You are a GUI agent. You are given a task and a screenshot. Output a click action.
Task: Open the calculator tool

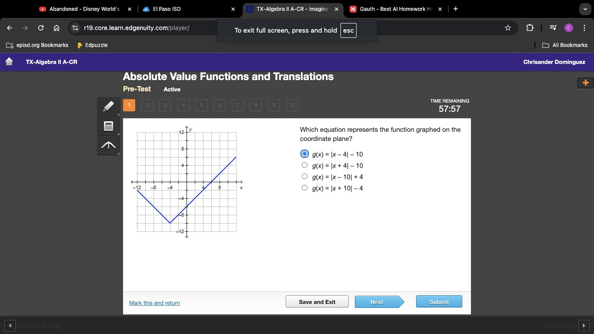(109, 126)
